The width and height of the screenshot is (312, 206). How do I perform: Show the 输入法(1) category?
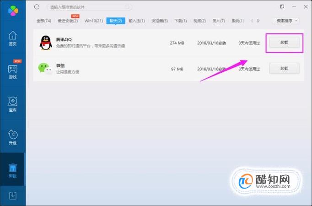[x=137, y=21]
